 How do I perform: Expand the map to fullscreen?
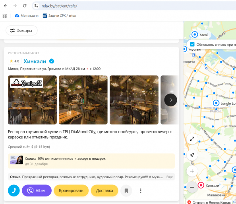point(192,139)
